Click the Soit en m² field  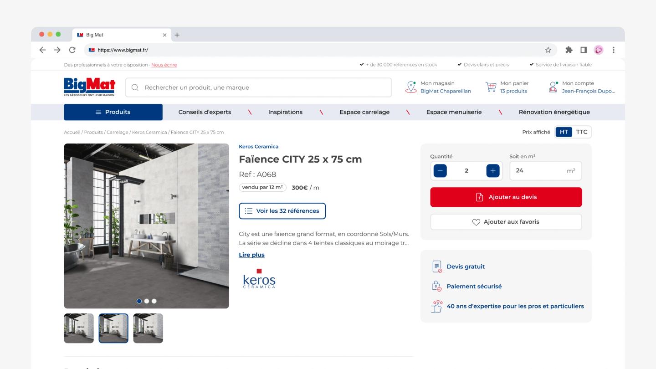[x=545, y=171]
